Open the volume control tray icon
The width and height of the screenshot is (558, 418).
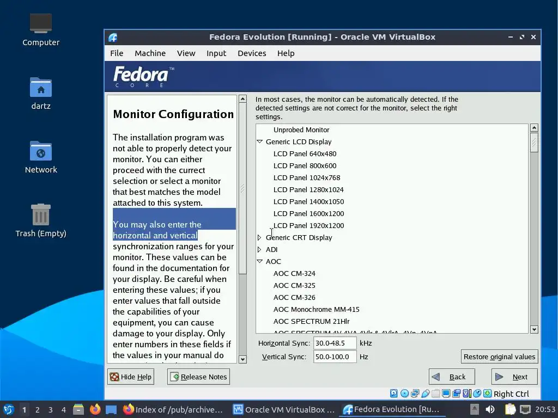click(x=490, y=409)
